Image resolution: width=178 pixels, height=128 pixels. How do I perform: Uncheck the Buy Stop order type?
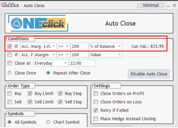[60, 93]
